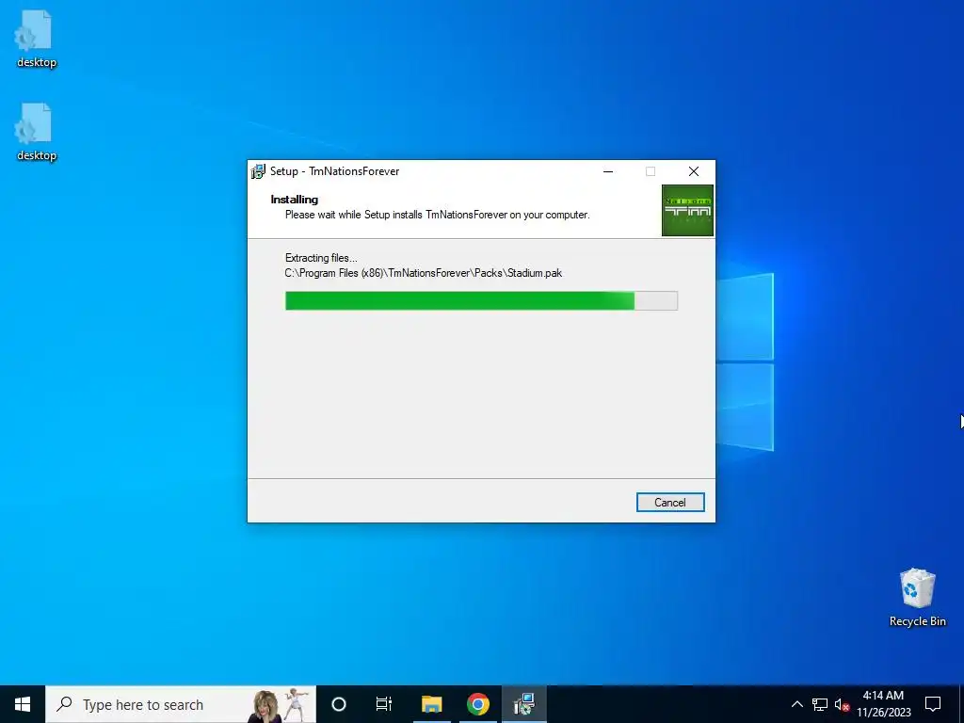Select the Setup installer taskbar icon
This screenshot has width=964, height=723.
pyautogui.click(x=523, y=704)
